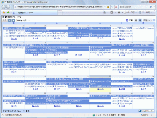
Task: Click the Live Search input box
Action: [134, 7]
